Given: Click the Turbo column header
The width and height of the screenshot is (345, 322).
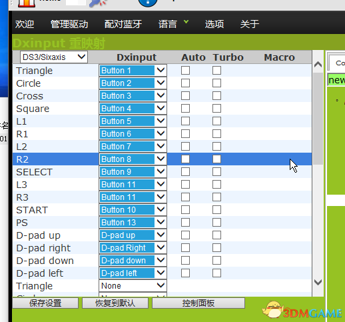Looking at the screenshot, I should [x=228, y=57].
